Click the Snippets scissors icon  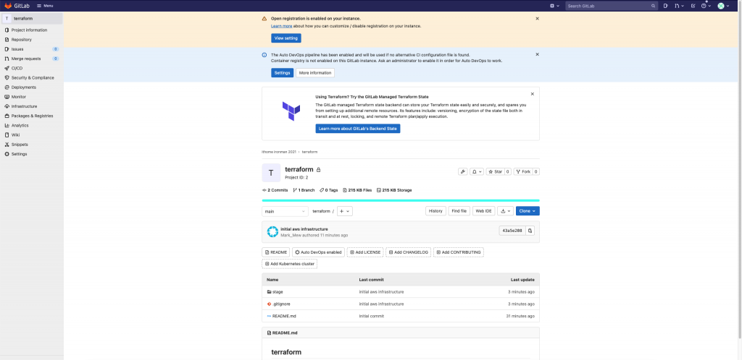click(x=7, y=145)
